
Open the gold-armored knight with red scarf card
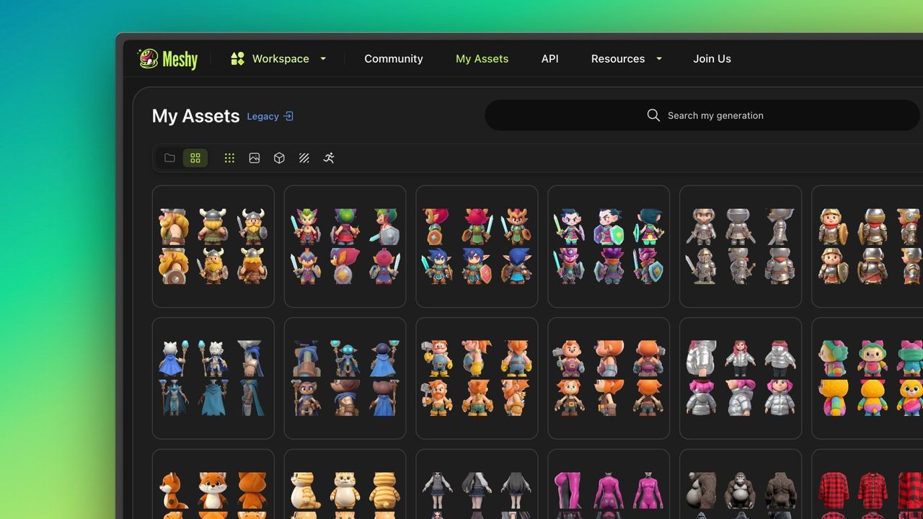click(867, 247)
